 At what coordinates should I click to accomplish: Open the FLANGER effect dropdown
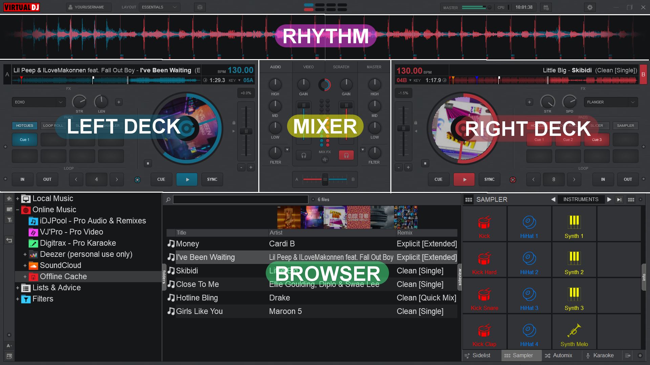click(x=610, y=102)
